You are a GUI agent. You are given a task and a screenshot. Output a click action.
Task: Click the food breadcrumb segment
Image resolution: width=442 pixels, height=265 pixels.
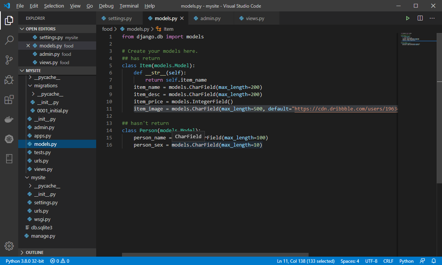pyautogui.click(x=107, y=29)
